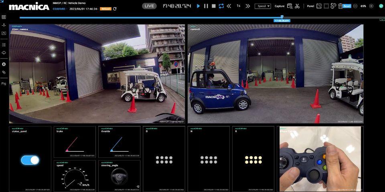
Task: Toggle the LIVE mode button
Action: [x=150, y=6]
